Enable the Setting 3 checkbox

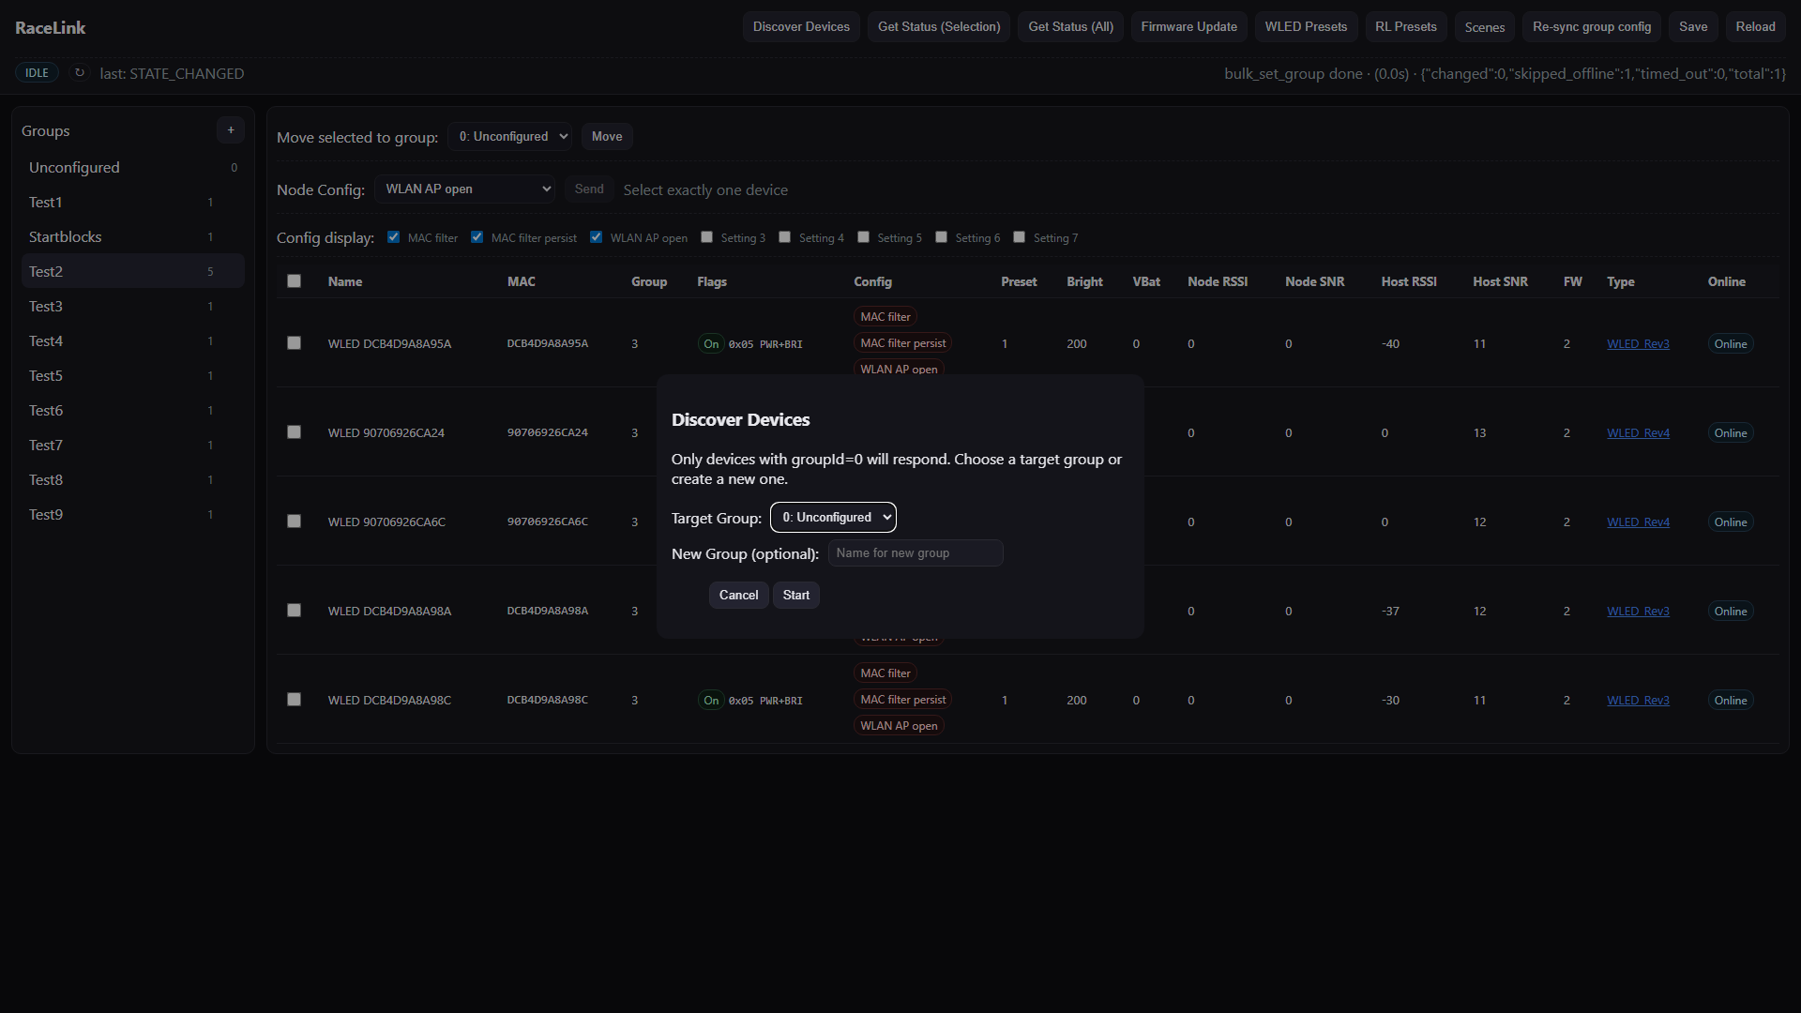(x=707, y=237)
